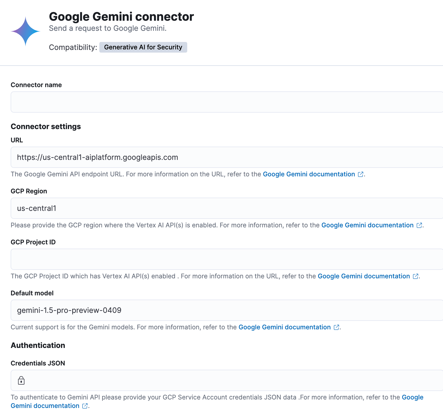Open Google Gemini documentation below GCP Region
This screenshot has height=417, width=443.
click(367, 225)
